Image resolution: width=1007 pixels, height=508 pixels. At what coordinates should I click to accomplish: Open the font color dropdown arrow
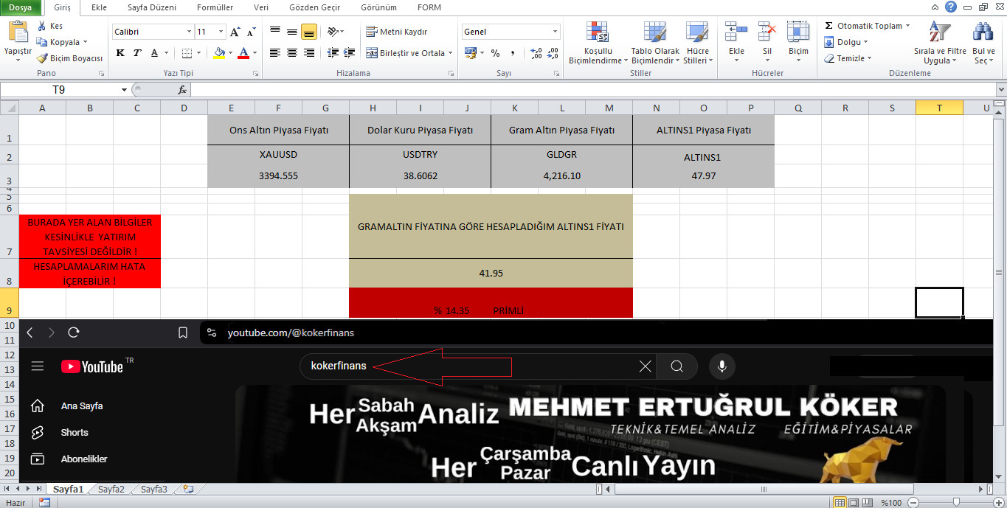(254, 53)
